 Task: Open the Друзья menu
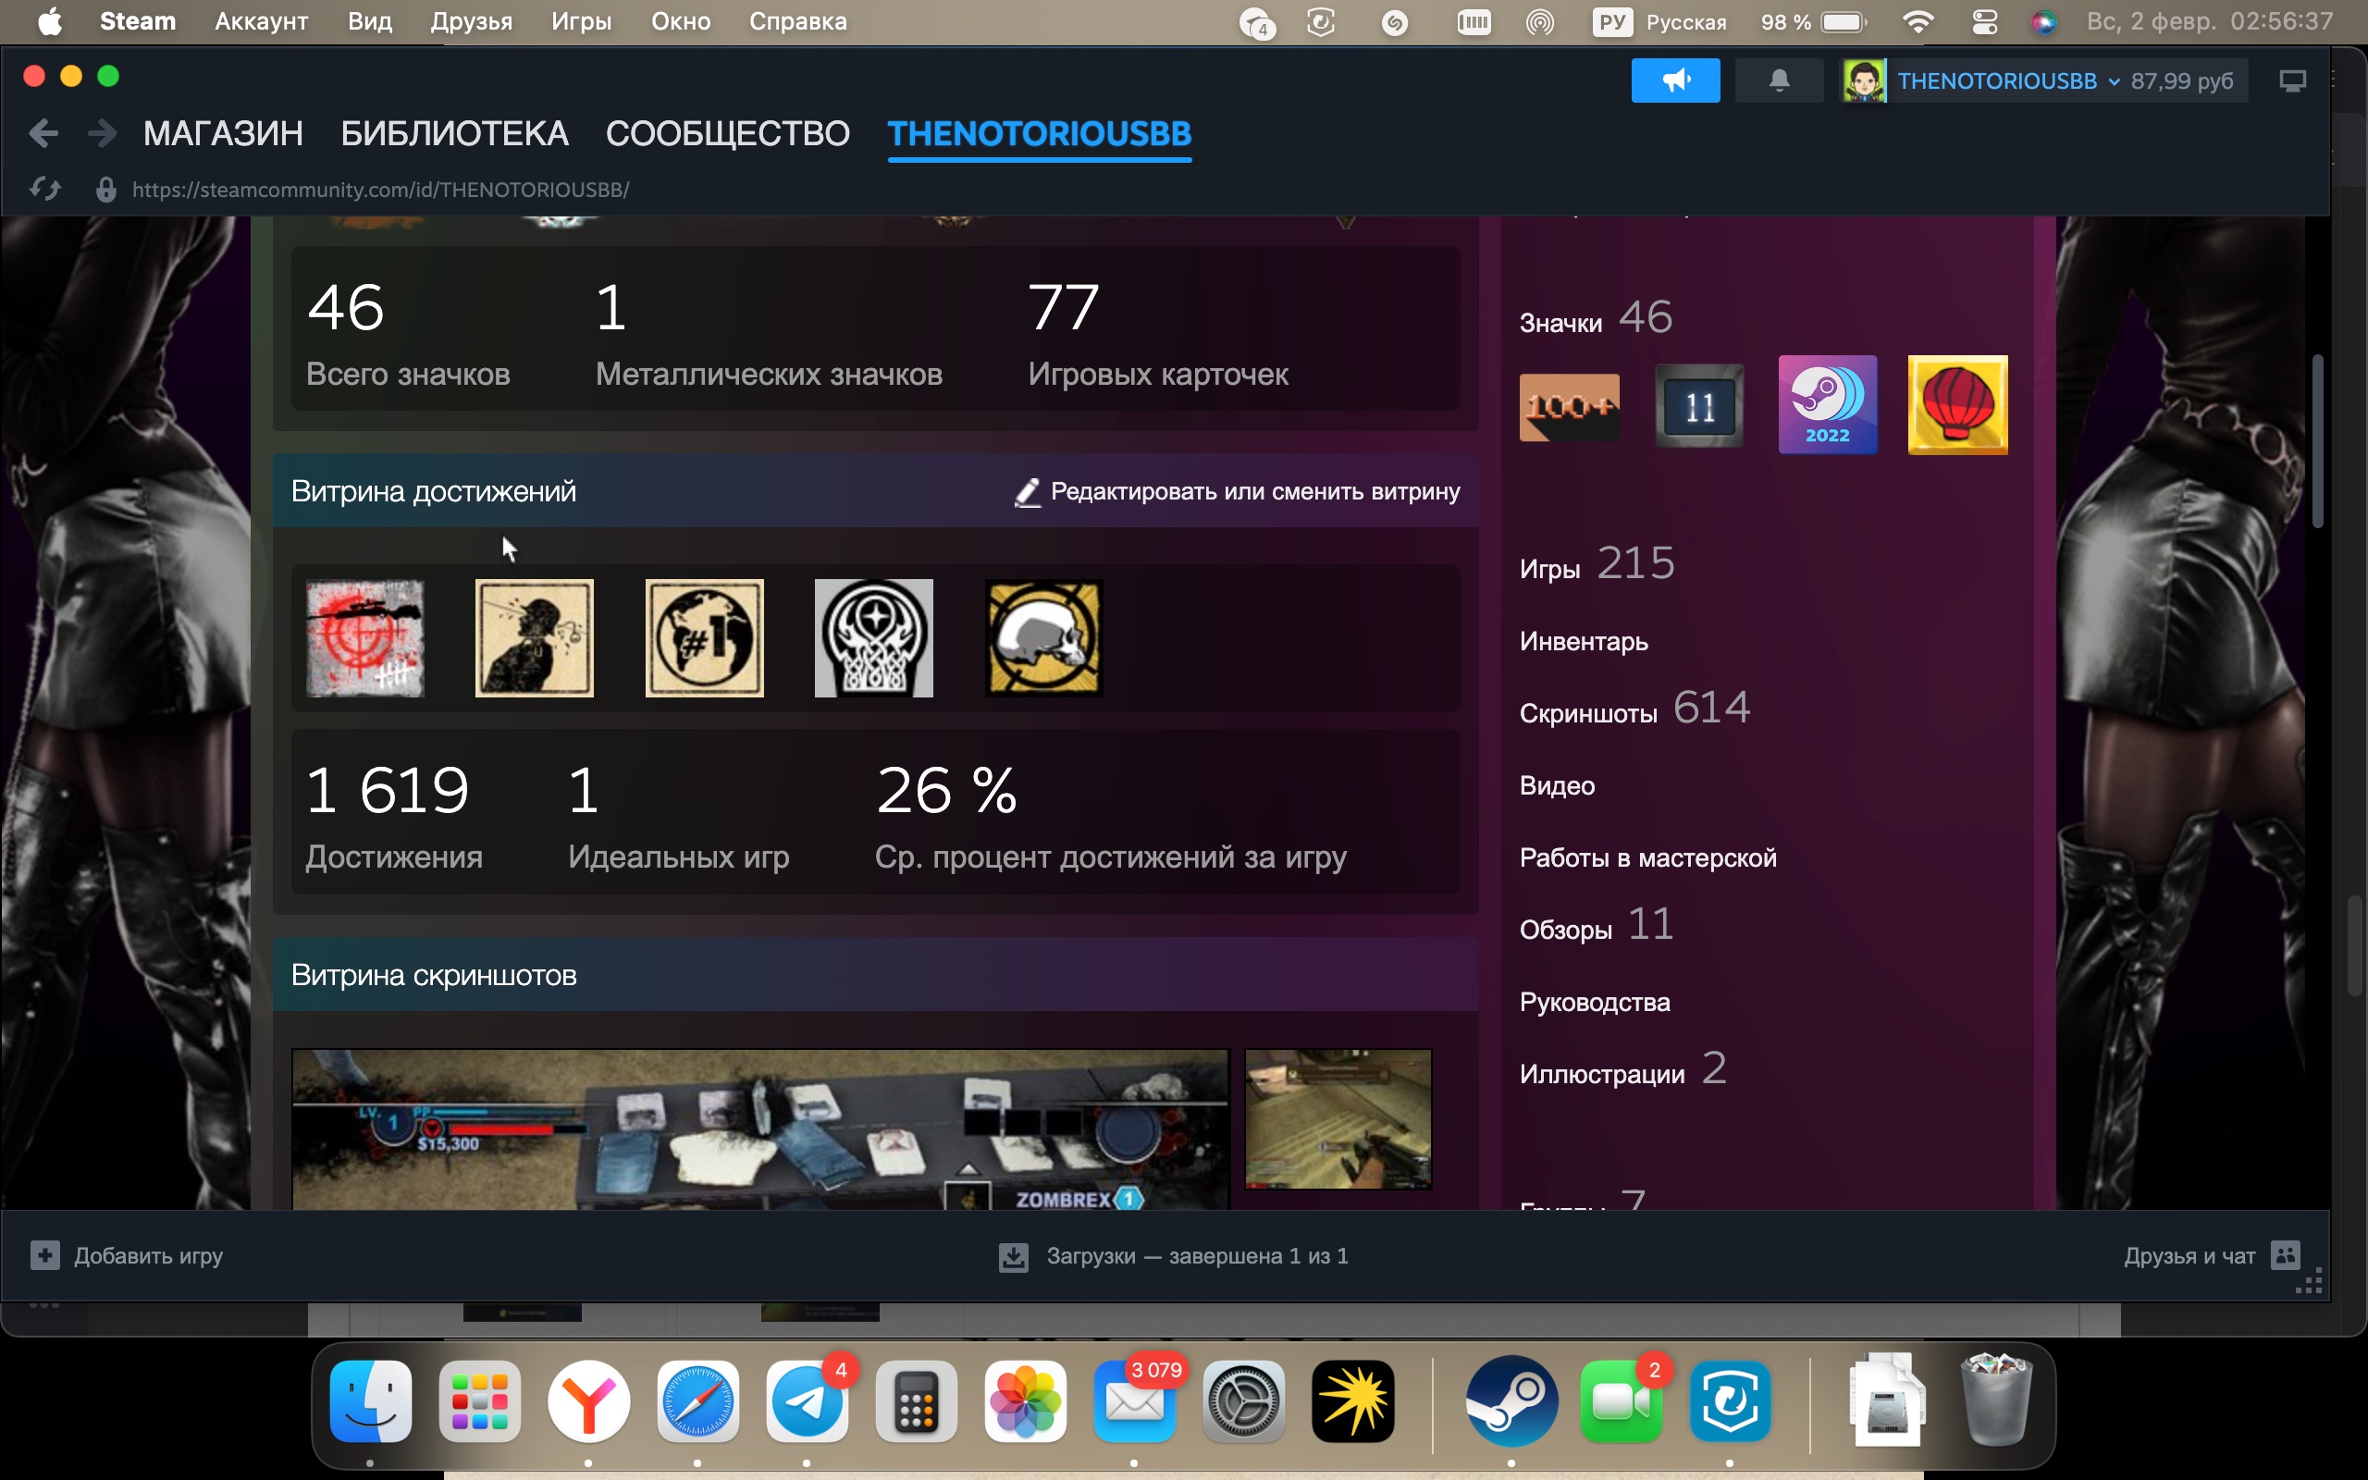[x=472, y=21]
